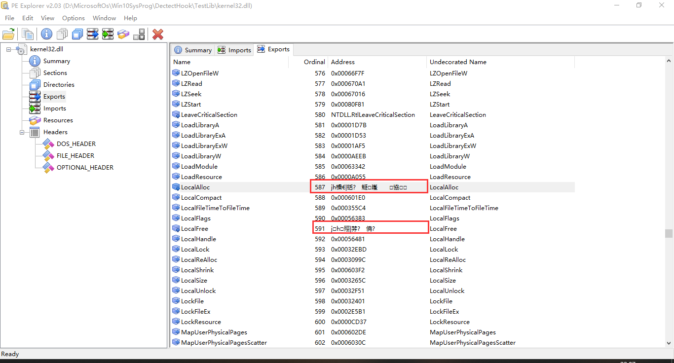Switch to the Imports tab
Viewport: 674px width, 363px height.
pyautogui.click(x=235, y=49)
